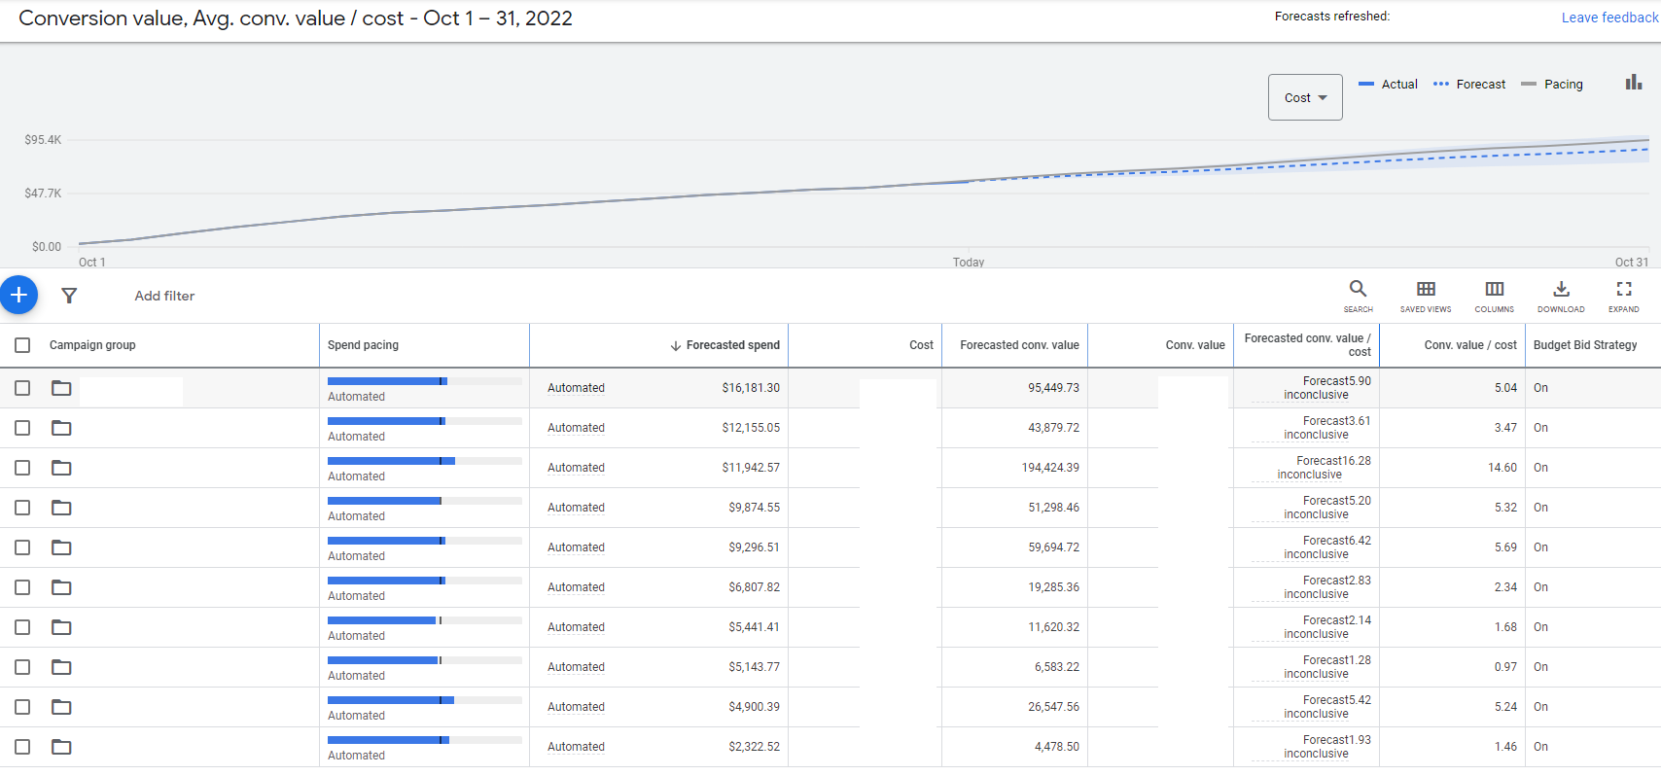Sort by Conv. value column header

[1195, 345]
